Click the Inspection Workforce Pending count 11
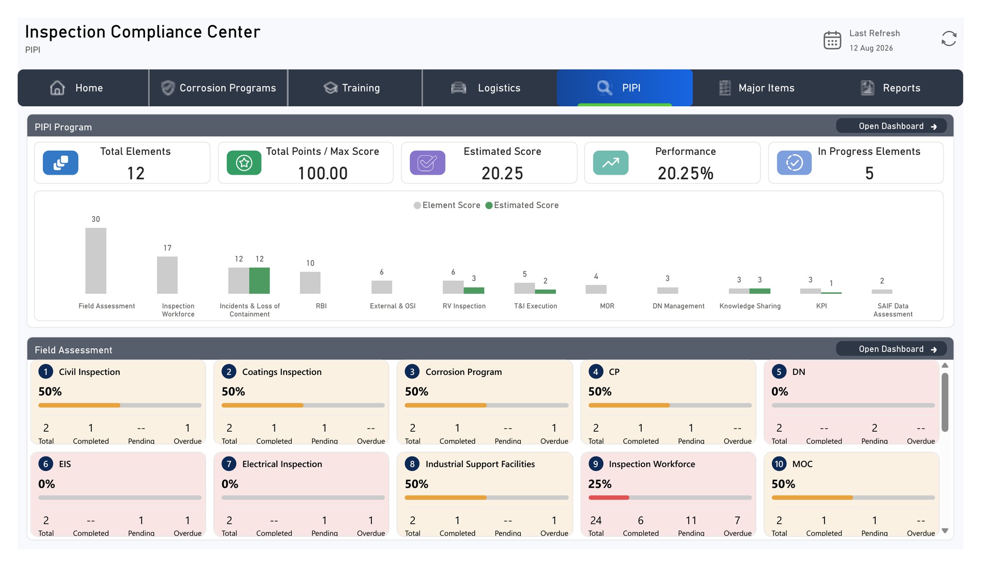This screenshot has width=981, height=567. 691,521
